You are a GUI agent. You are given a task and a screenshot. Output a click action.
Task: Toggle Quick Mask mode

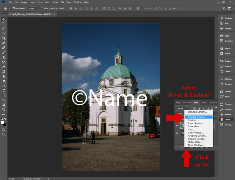pos(4,129)
